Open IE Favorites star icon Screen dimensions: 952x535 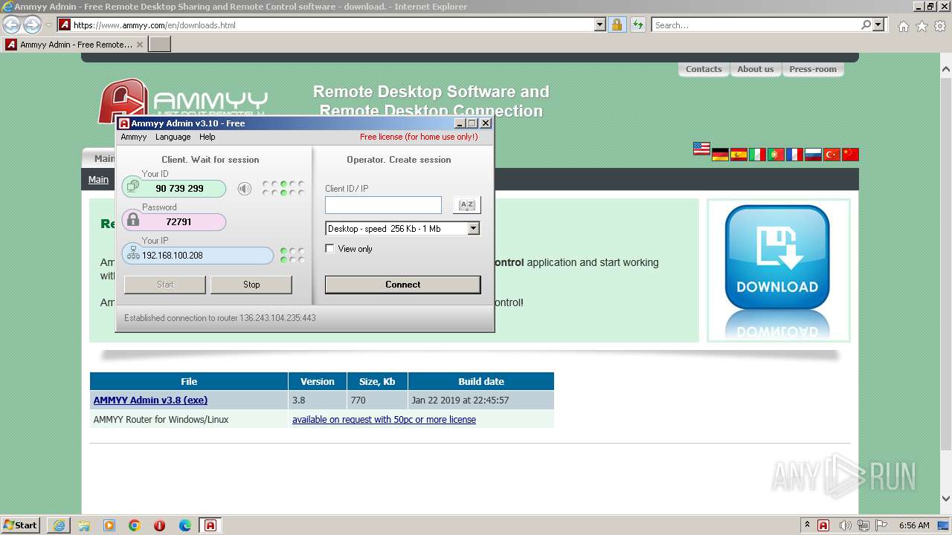click(922, 26)
